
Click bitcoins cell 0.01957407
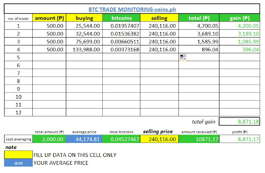coord(121,26)
